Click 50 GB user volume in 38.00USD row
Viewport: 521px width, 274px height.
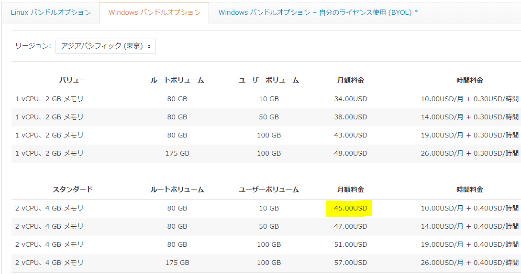click(x=269, y=117)
